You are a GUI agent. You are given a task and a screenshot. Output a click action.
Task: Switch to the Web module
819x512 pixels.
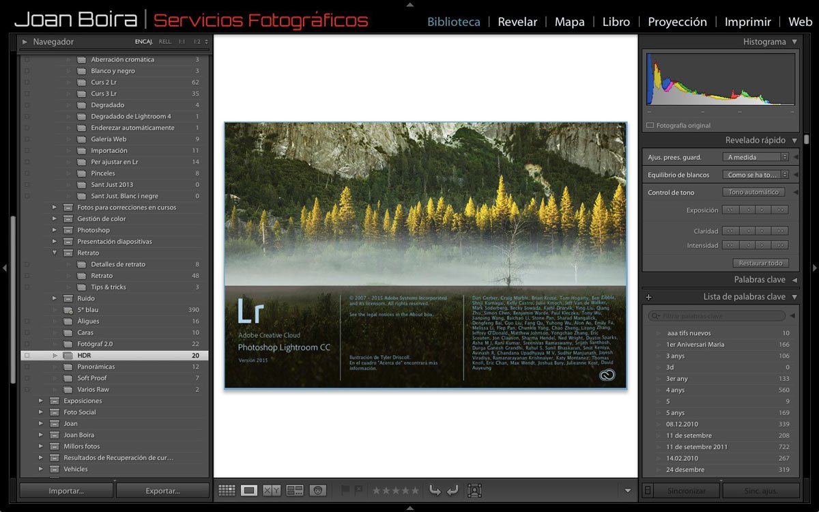click(x=801, y=22)
